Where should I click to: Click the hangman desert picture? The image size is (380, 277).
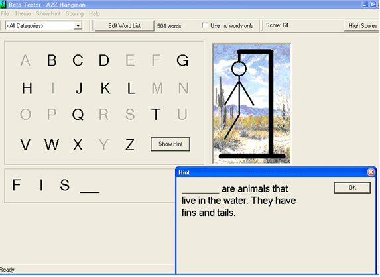click(x=251, y=103)
